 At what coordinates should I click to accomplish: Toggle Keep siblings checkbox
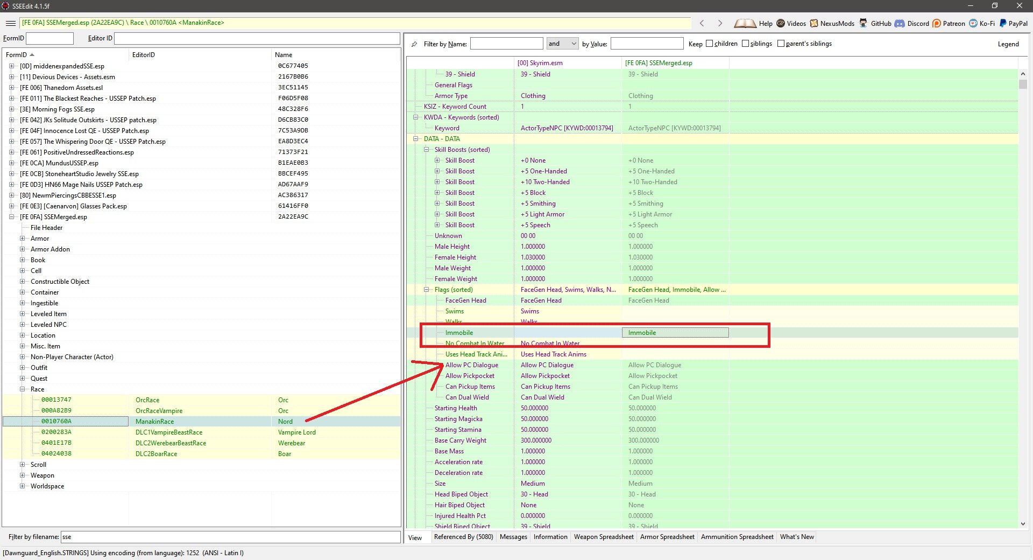click(x=745, y=44)
